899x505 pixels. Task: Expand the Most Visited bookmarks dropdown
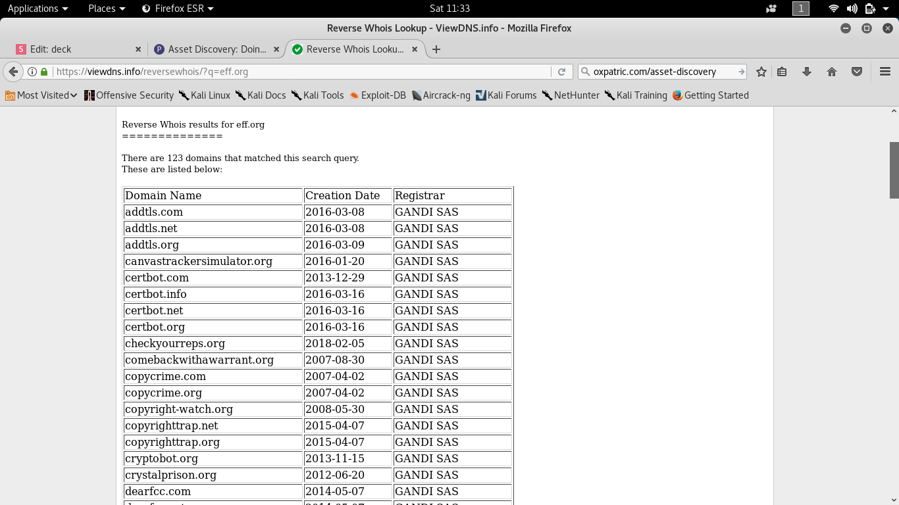[x=41, y=95]
